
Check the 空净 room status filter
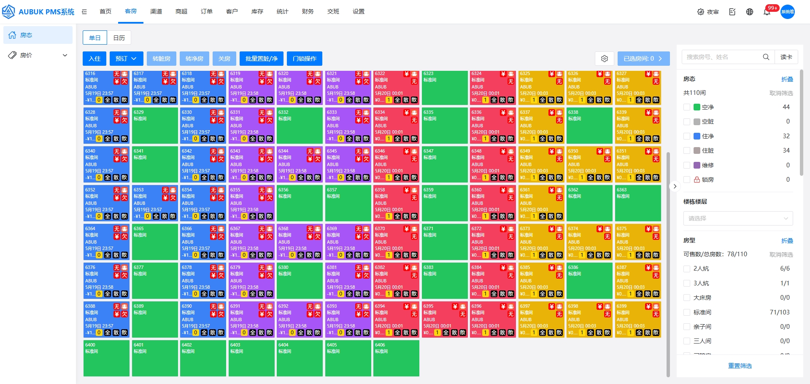coord(687,107)
